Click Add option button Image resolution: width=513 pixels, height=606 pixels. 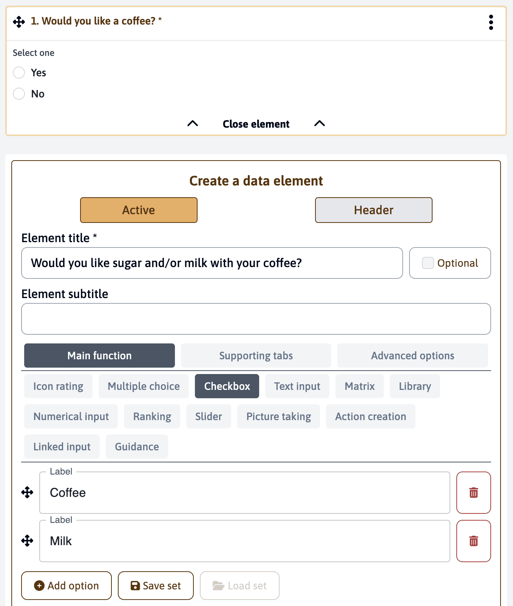click(66, 586)
